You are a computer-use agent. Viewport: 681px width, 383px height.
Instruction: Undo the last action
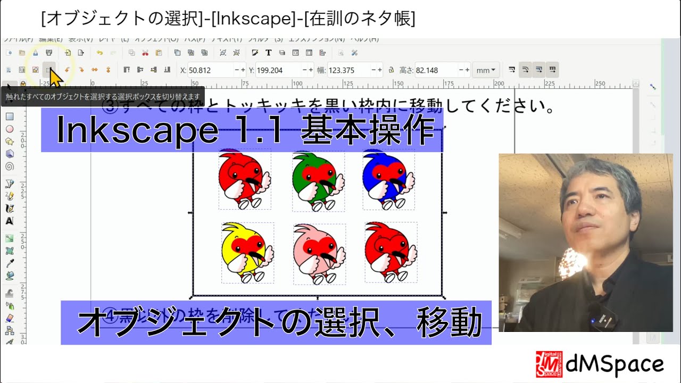pyautogui.click(x=99, y=53)
